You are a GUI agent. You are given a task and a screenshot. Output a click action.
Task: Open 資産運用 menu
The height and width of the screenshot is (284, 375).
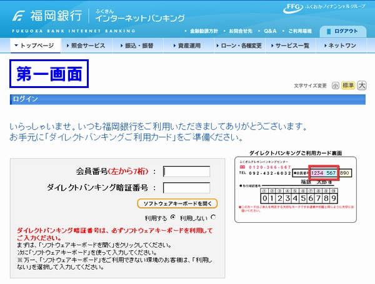point(189,46)
